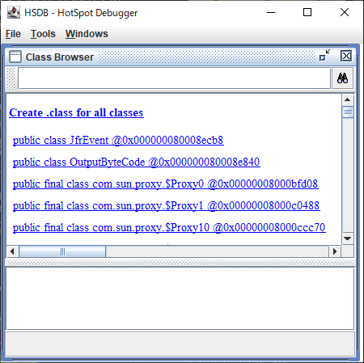Open the File menu
Image resolution: width=364 pixels, height=363 pixels.
pos(13,34)
